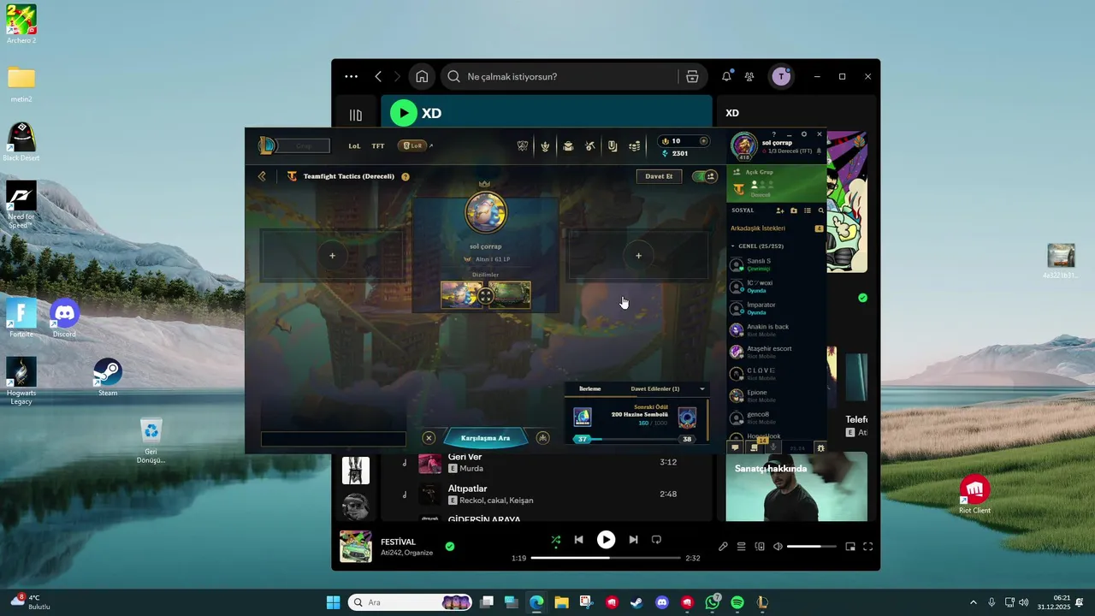Image resolution: width=1095 pixels, height=616 pixels.
Task: Open Spotify browse icon in search bar
Action: tap(692, 77)
